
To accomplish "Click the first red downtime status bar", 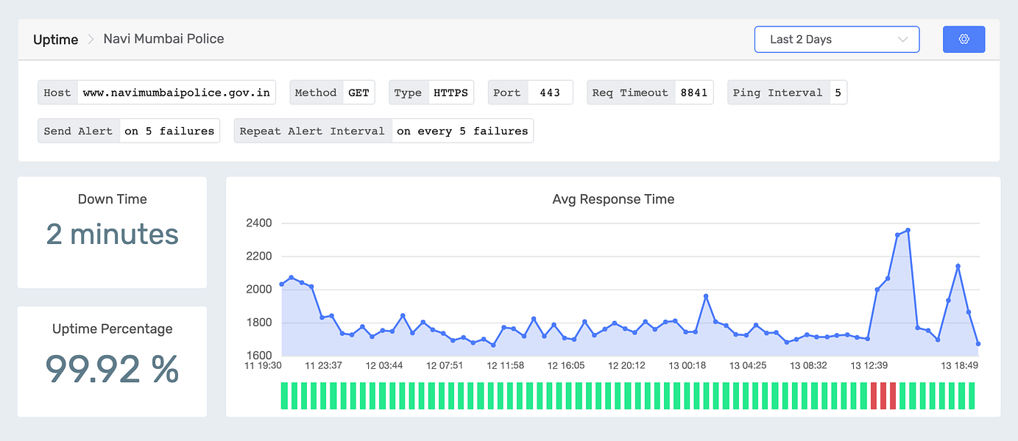I will click(874, 395).
